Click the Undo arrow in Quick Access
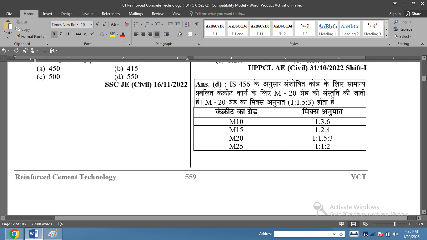Viewport: 427px width, 240px height. click(x=4, y=50)
